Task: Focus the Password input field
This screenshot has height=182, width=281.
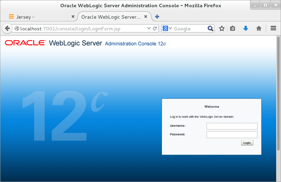Action: 232,135
